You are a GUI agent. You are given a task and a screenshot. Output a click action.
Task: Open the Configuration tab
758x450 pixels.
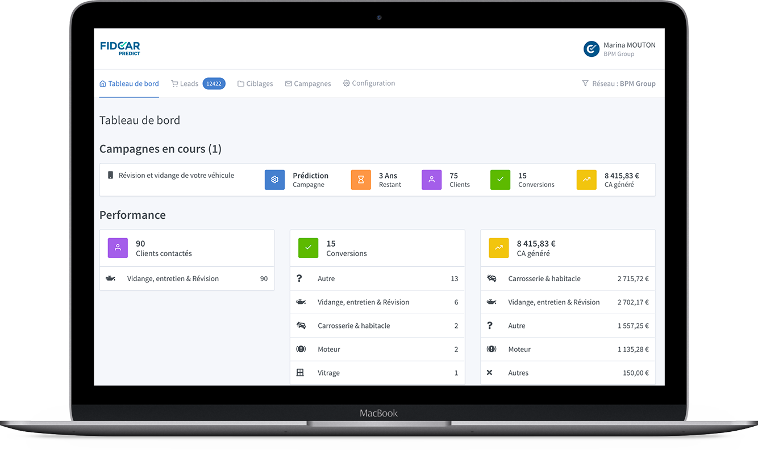369,84
